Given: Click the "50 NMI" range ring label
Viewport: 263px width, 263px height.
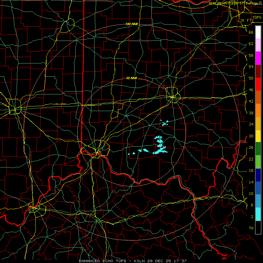Looking at the screenshot, I should point(131,78).
